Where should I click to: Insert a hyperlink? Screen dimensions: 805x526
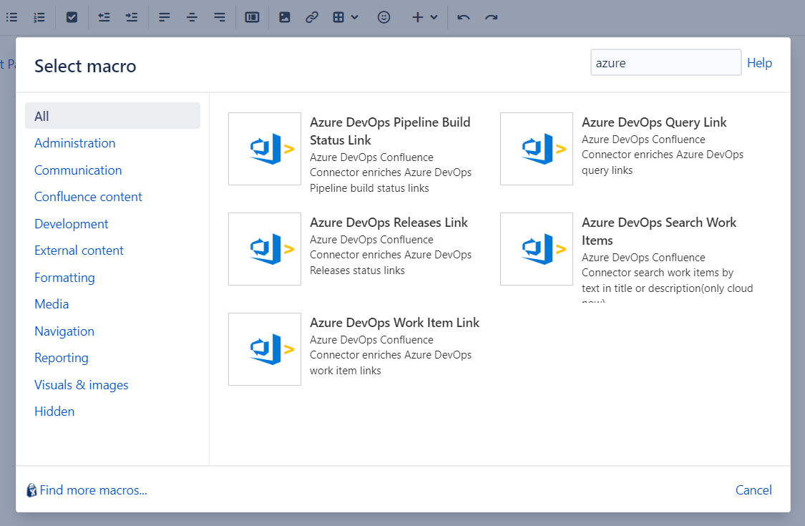[x=312, y=16]
